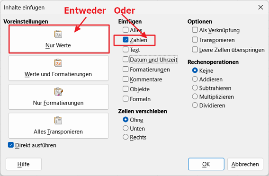Viewport: 269px width, 176px height.
Task: Select Unten for shifting cells
Action: [x=126, y=128]
